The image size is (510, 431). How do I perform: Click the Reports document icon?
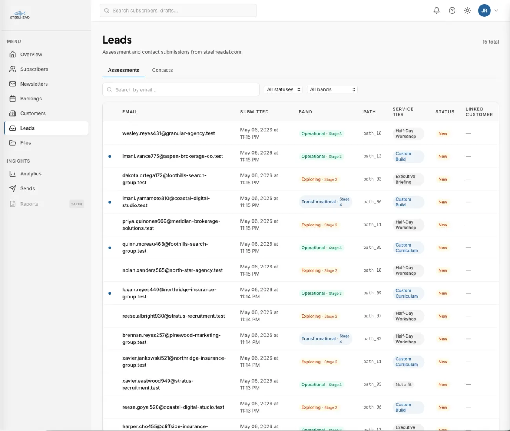pos(13,204)
